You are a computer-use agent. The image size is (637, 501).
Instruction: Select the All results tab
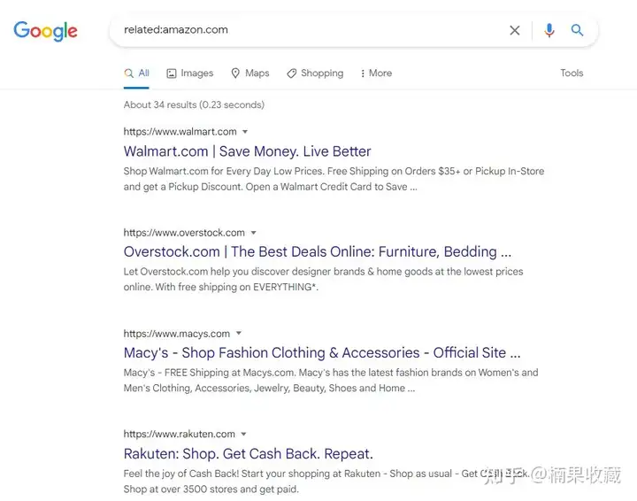[x=137, y=73]
